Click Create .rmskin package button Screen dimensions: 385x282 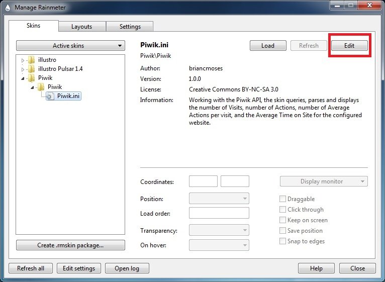70,245
